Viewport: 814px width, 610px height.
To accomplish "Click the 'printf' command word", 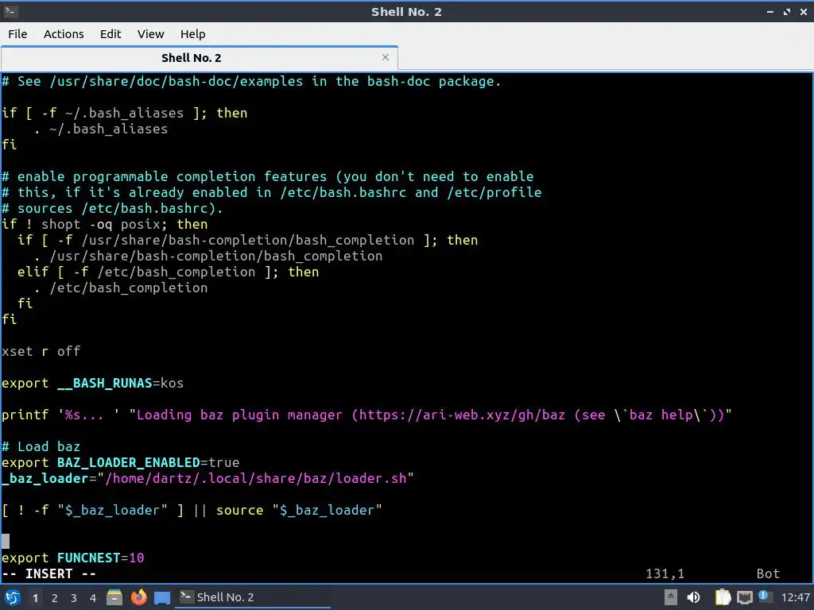I will click(x=25, y=415).
